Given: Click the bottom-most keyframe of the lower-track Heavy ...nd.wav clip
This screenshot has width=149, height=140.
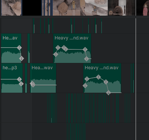Looking at the screenshot, I should coord(108,93).
